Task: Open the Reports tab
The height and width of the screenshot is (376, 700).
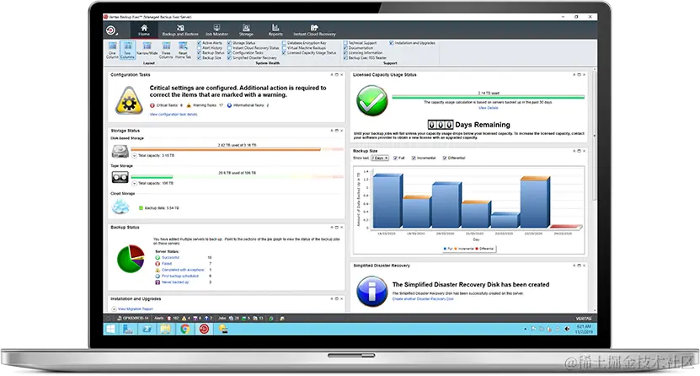Action: (275, 30)
